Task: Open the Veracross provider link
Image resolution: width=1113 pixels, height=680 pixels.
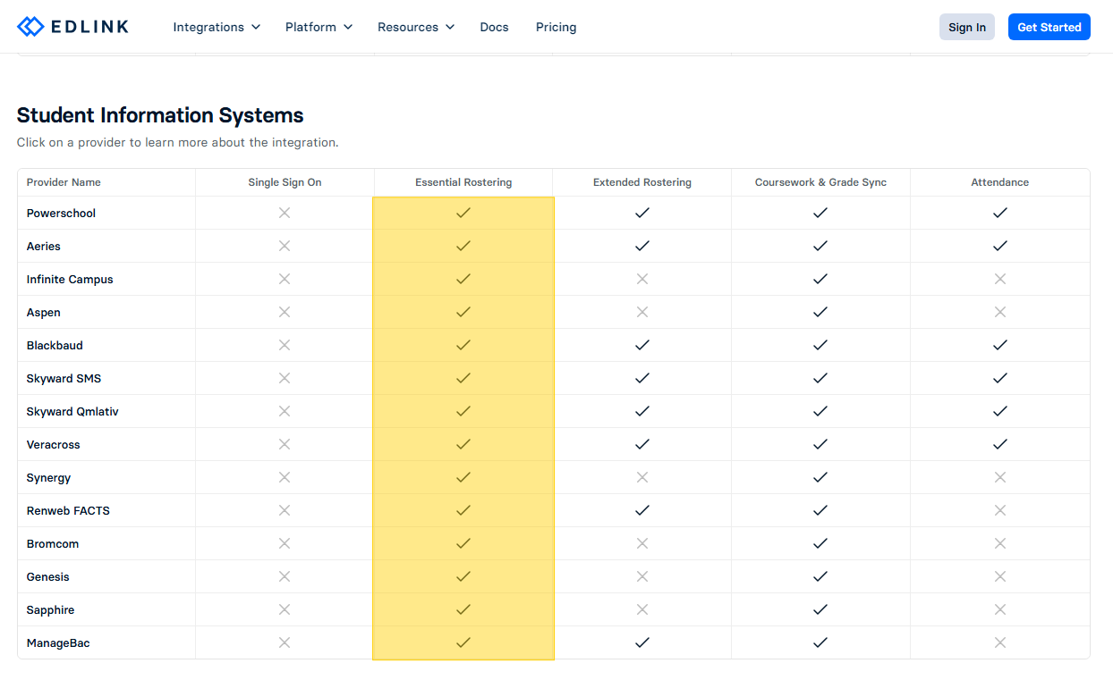Action: (x=54, y=444)
